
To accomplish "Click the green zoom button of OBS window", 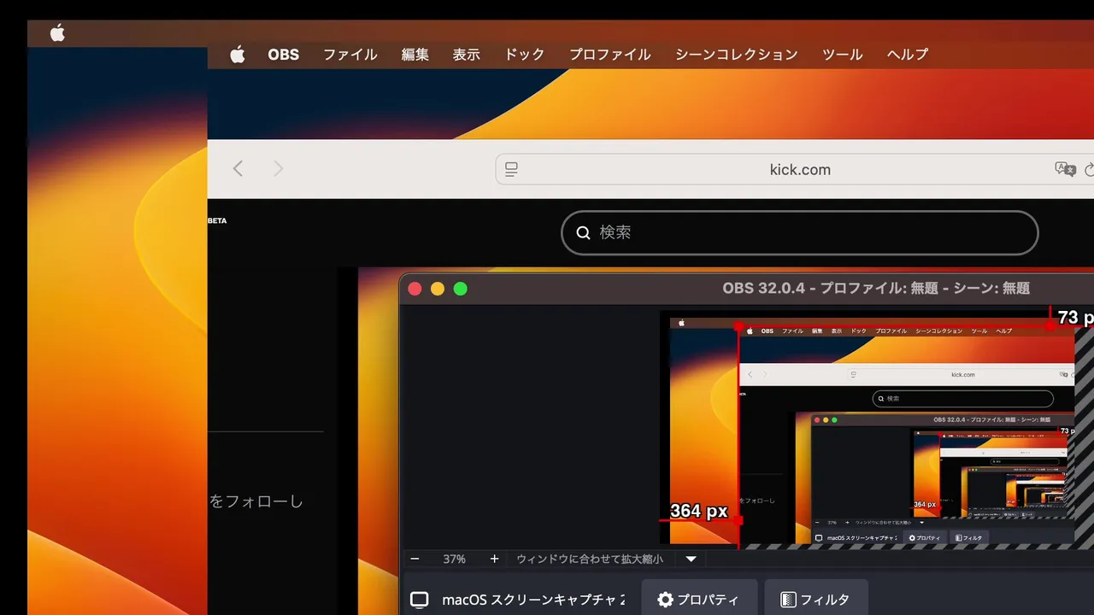I will click(x=460, y=289).
